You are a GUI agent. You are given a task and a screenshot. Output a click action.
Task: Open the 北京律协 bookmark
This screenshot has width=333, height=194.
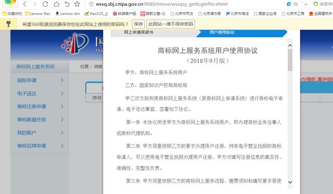209,13
